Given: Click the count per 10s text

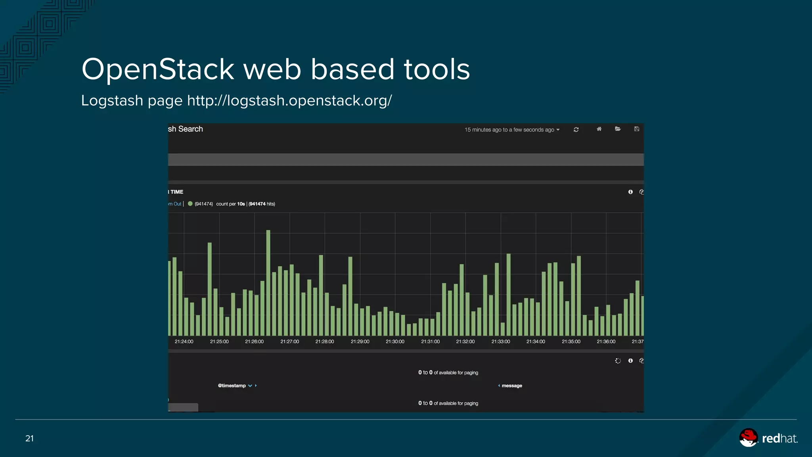Looking at the screenshot, I should 230,204.
